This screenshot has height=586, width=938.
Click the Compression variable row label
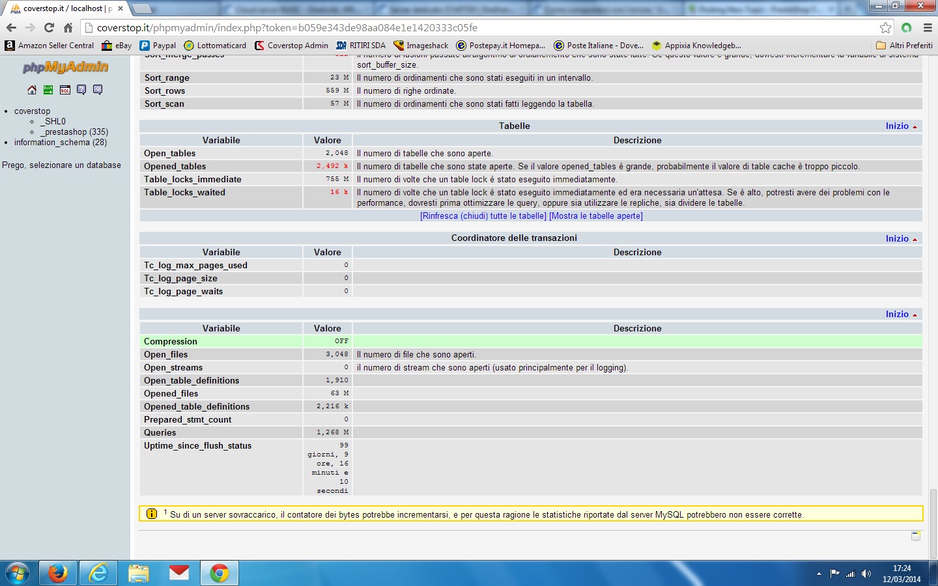click(171, 342)
